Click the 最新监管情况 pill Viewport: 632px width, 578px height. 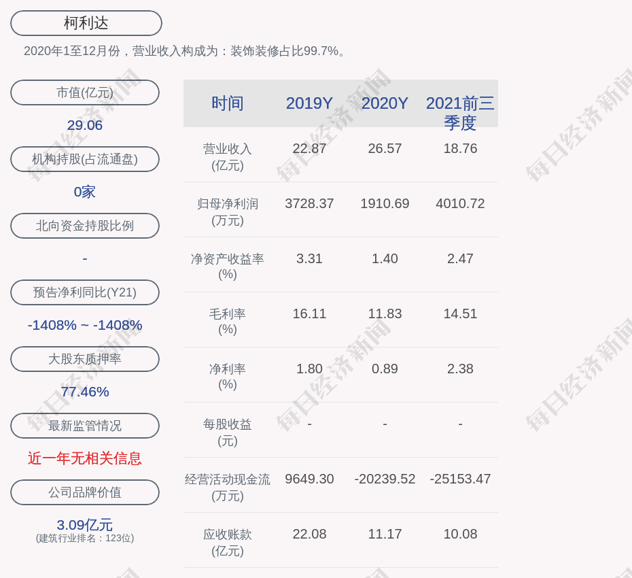(x=85, y=426)
